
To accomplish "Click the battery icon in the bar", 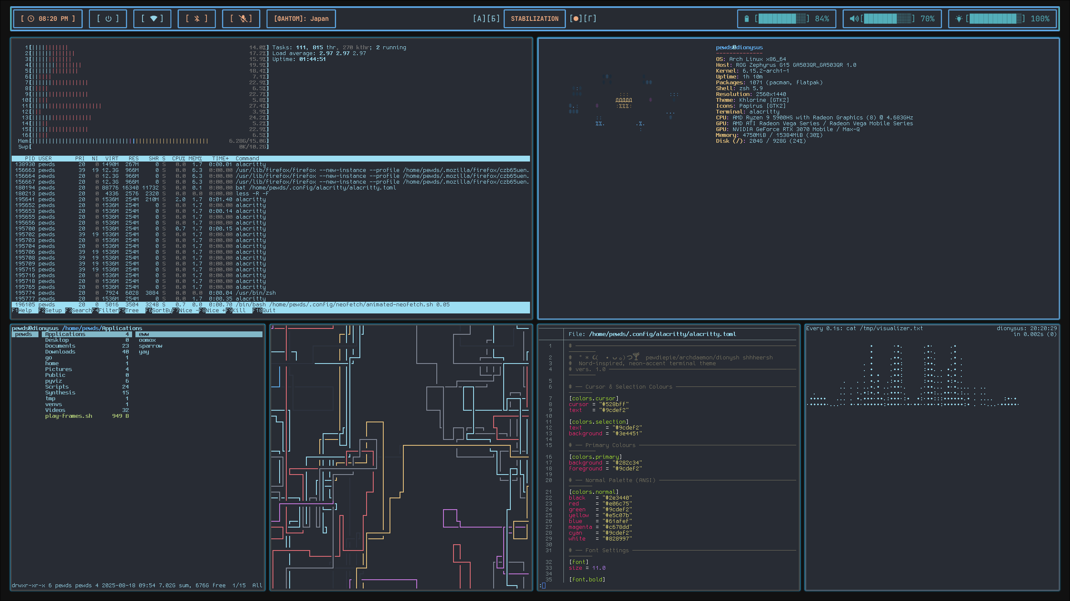I will point(746,19).
